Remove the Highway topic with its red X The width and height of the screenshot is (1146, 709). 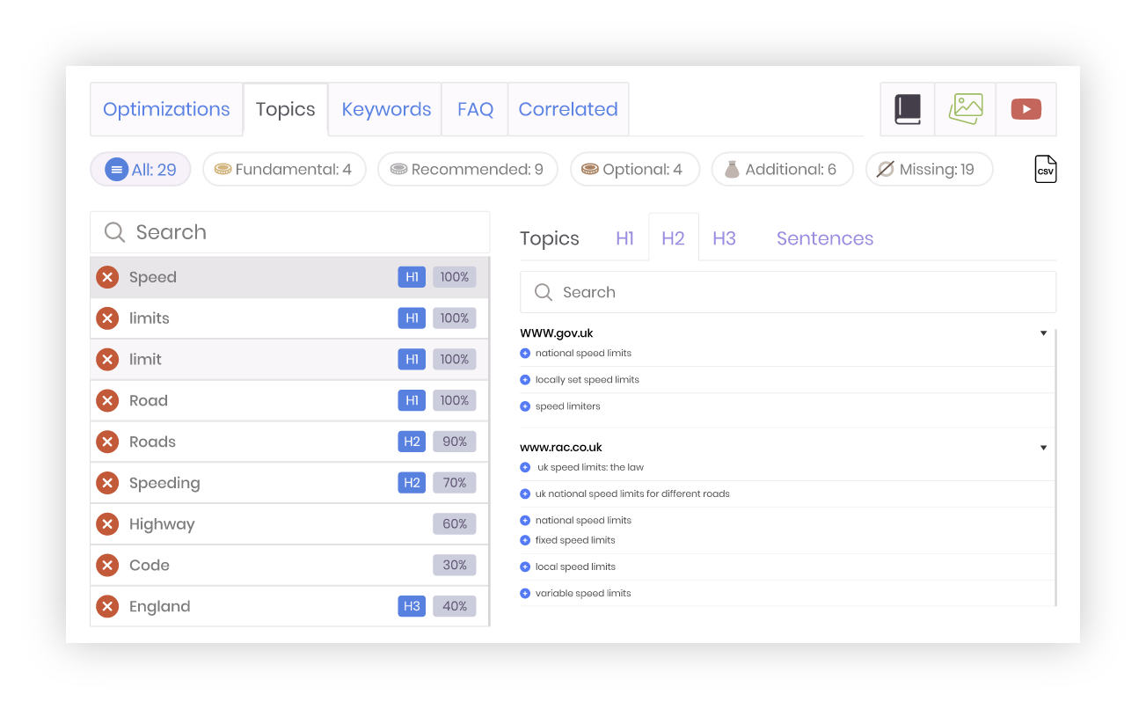[107, 523]
